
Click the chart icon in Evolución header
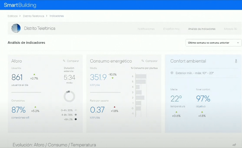(234, 145)
